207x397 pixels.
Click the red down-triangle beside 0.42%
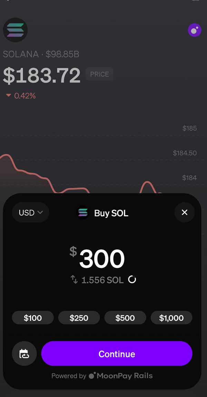pyautogui.click(x=9, y=96)
